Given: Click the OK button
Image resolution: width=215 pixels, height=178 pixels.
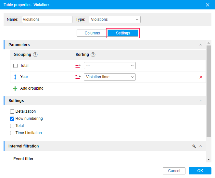Looking at the screenshot, I should 200,171.
